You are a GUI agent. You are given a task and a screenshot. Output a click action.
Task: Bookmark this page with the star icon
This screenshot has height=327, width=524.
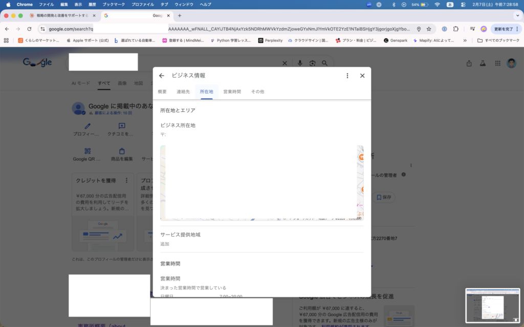(x=429, y=29)
